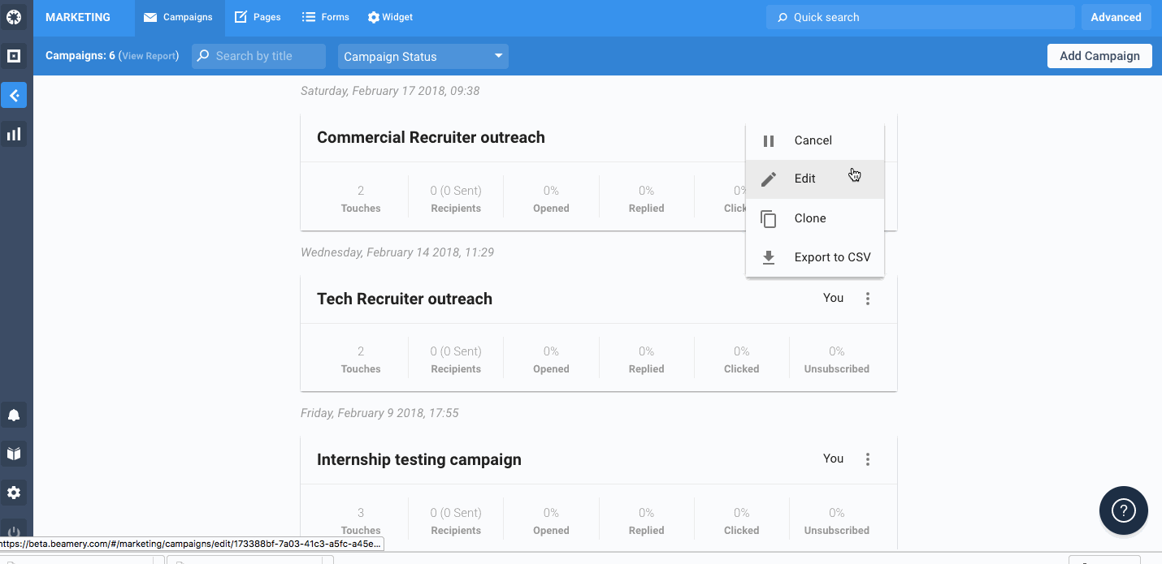Screen dimensions: 1162x564
Task: Click Opened stat on Commercial Recruiter outreach
Action: tap(551, 199)
